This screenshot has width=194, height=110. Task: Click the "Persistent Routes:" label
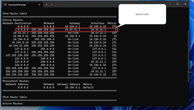tap(16, 81)
